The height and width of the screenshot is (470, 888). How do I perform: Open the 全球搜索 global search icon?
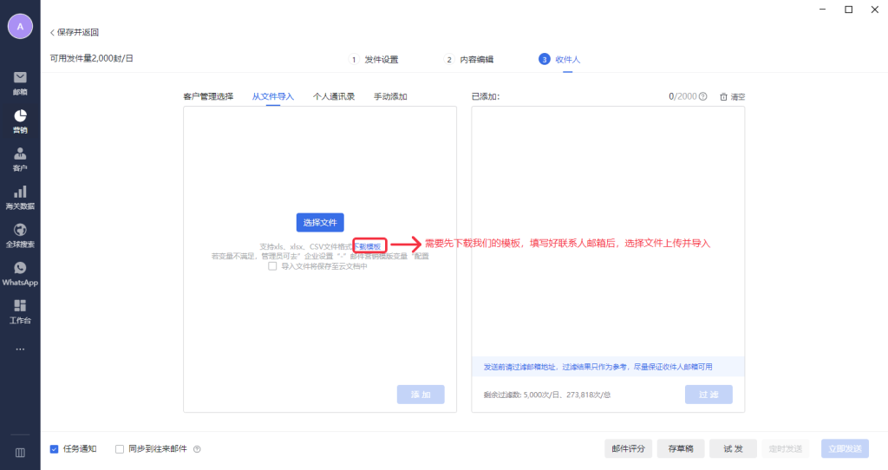pos(20,231)
